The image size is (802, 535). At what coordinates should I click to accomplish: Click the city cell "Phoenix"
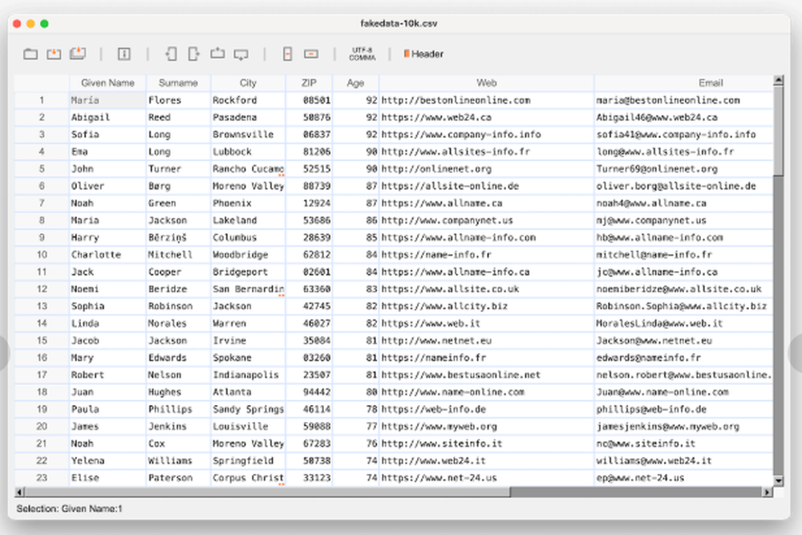coord(248,203)
